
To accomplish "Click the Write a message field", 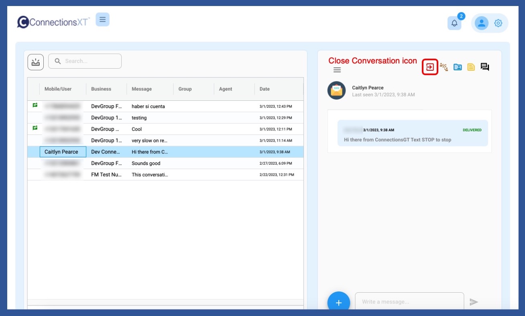I will tap(409, 302).
